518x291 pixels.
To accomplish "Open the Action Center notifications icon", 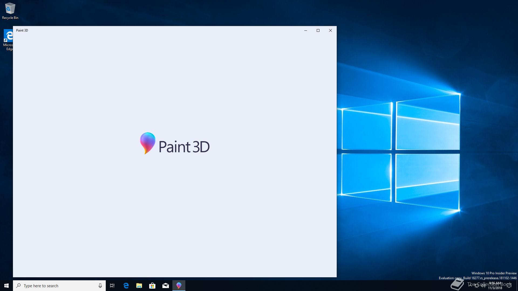I will point(509,286).
